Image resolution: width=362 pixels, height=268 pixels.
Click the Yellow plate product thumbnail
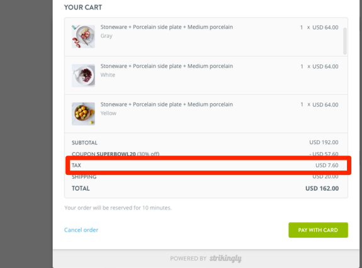83,114
